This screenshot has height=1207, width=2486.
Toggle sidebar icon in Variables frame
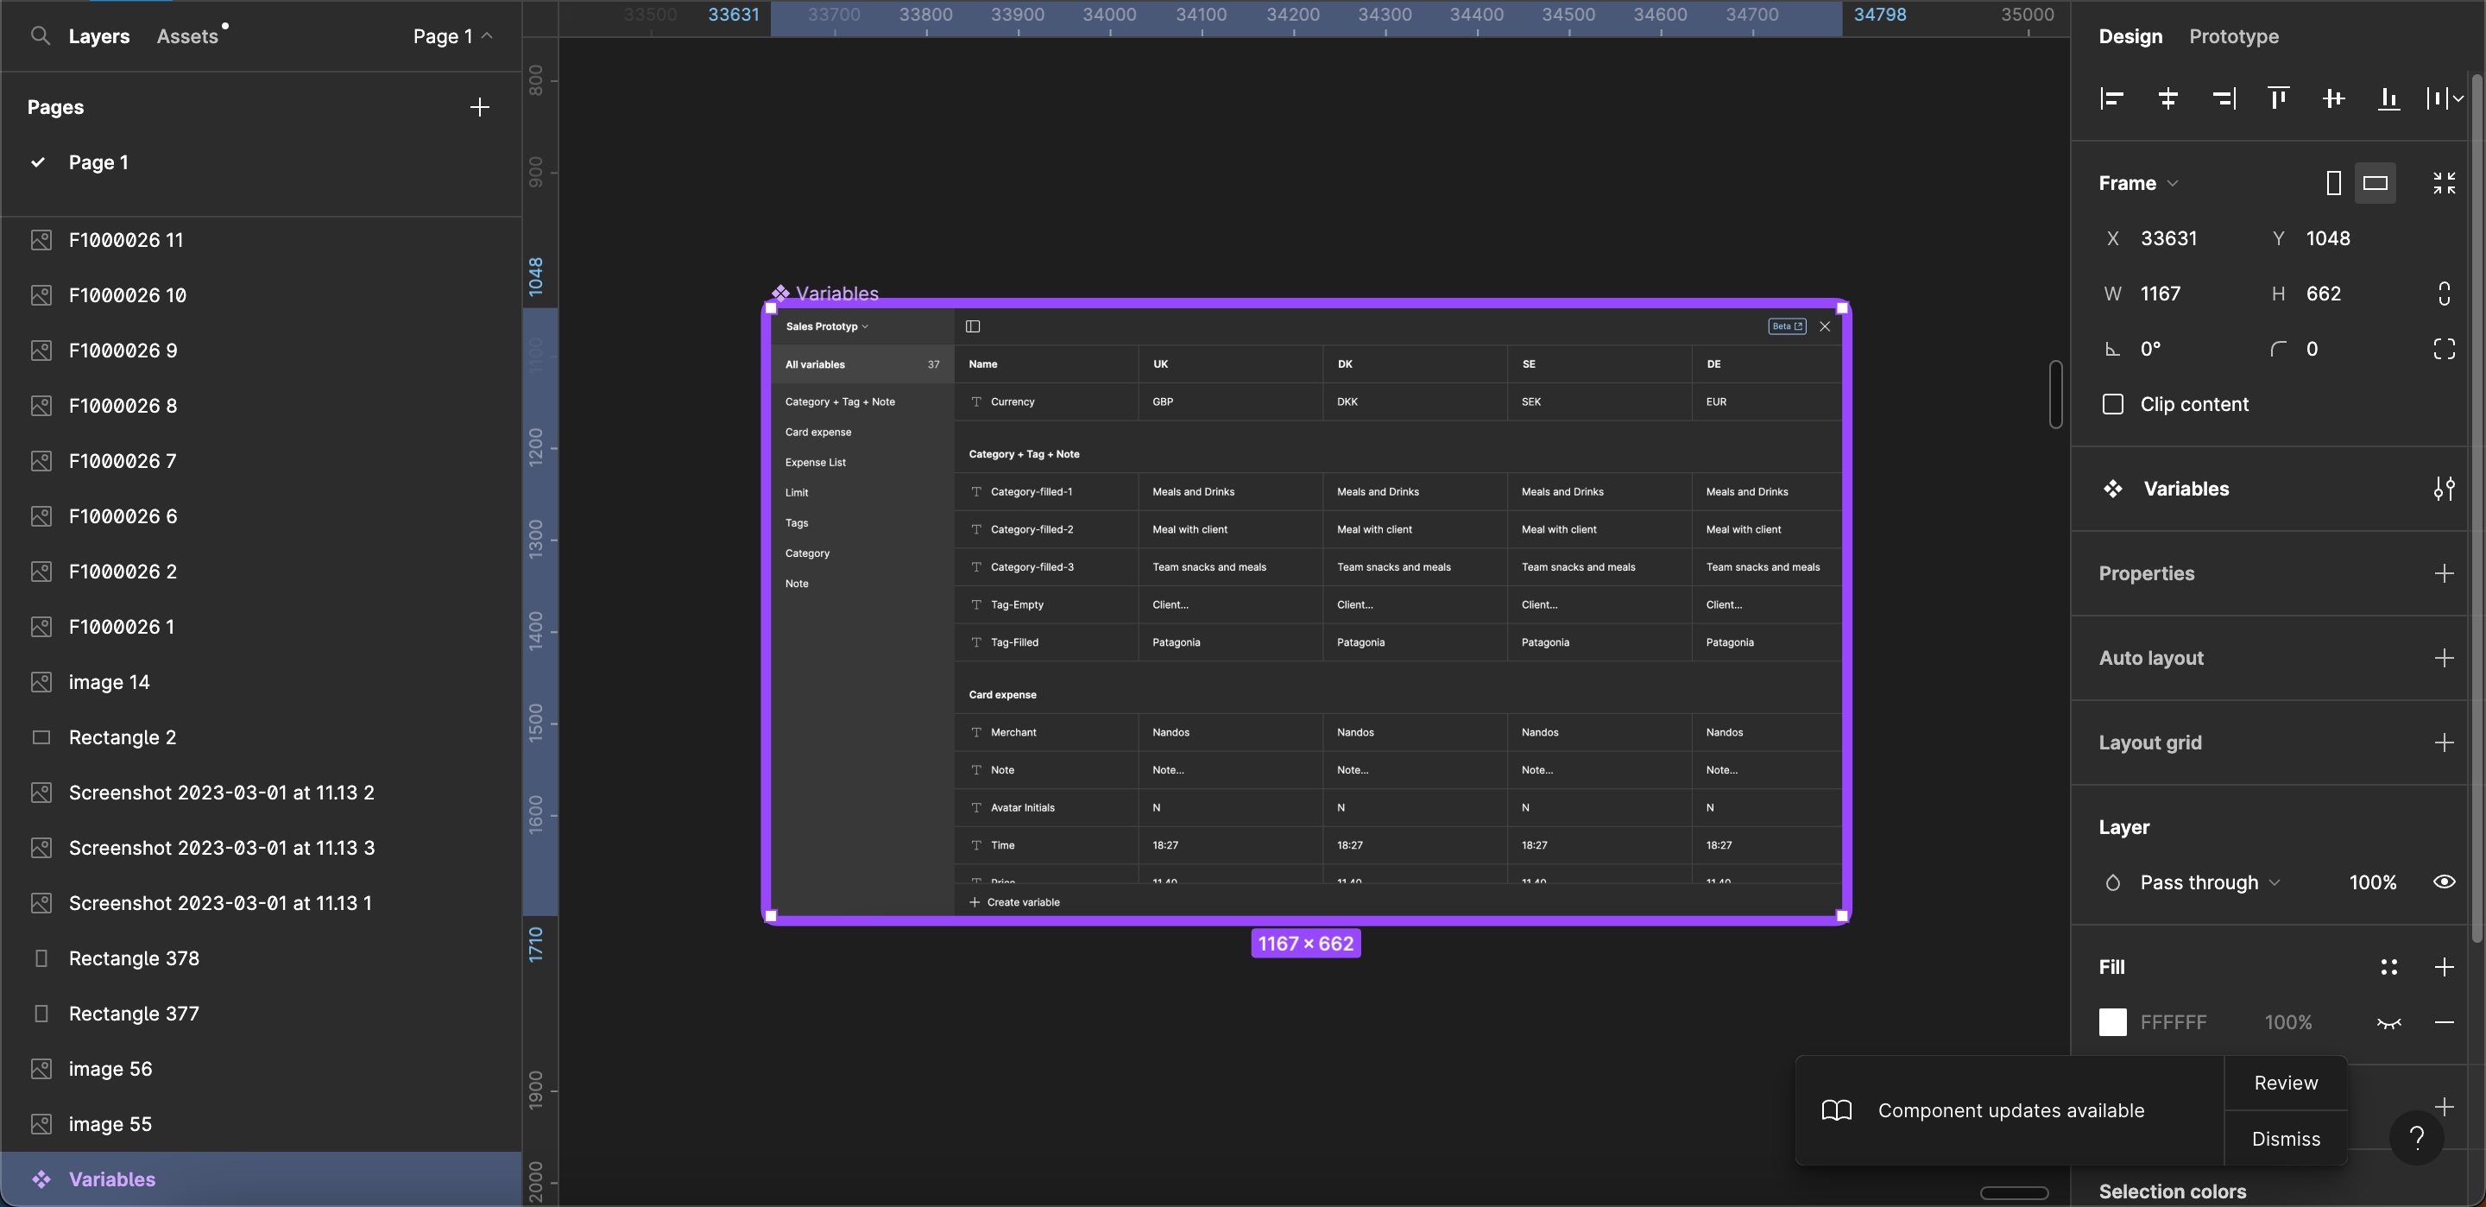click(x=973, y=326)
